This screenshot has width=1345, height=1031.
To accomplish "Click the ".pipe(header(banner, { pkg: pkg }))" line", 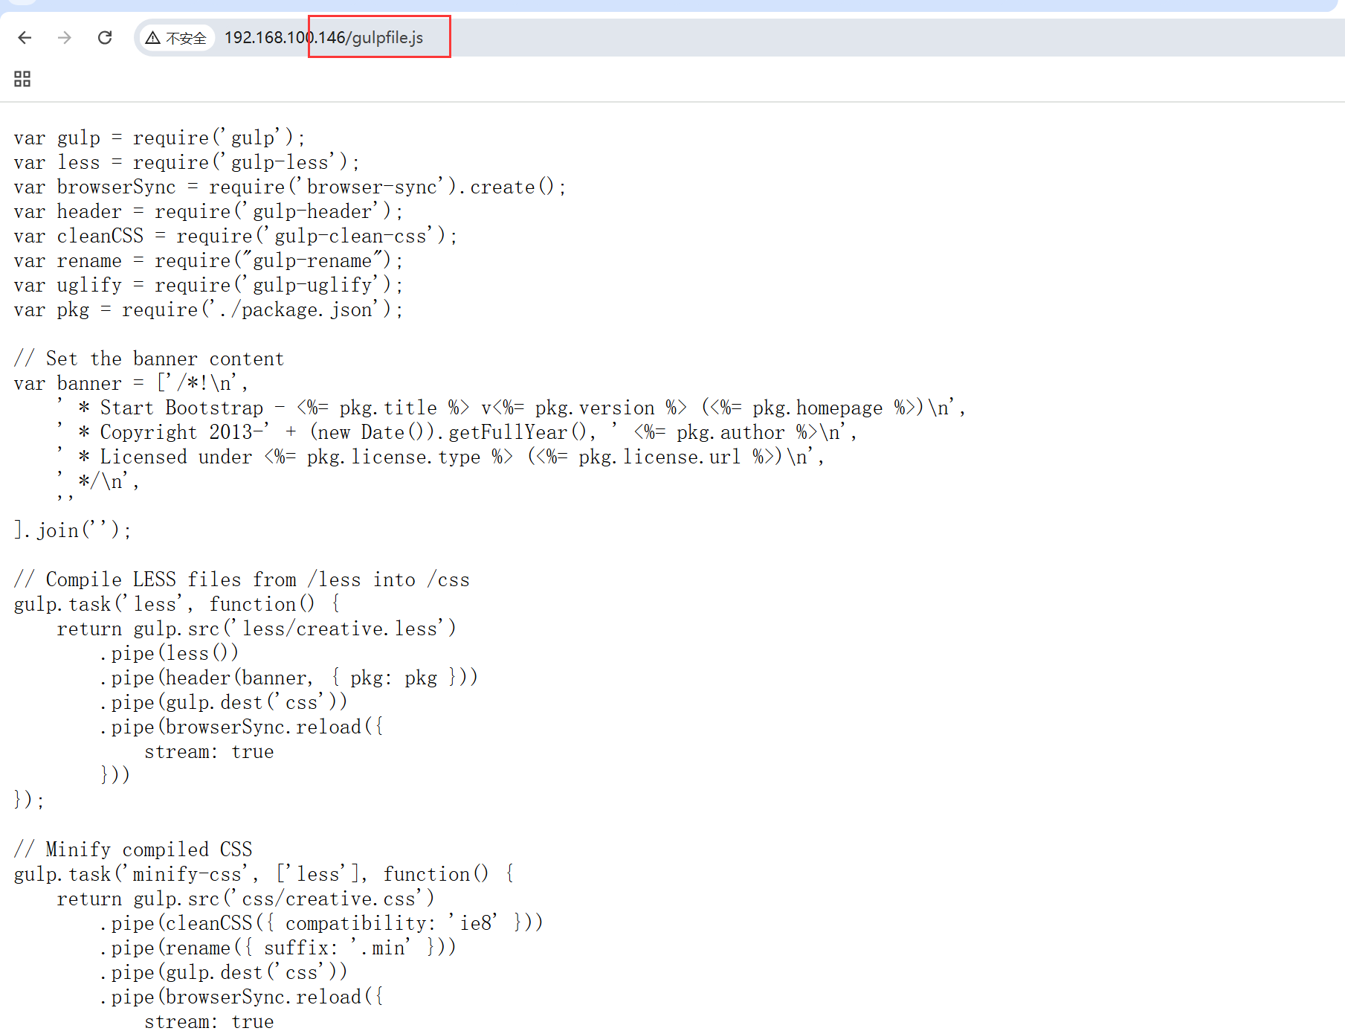I will click(x=288, y=678).
